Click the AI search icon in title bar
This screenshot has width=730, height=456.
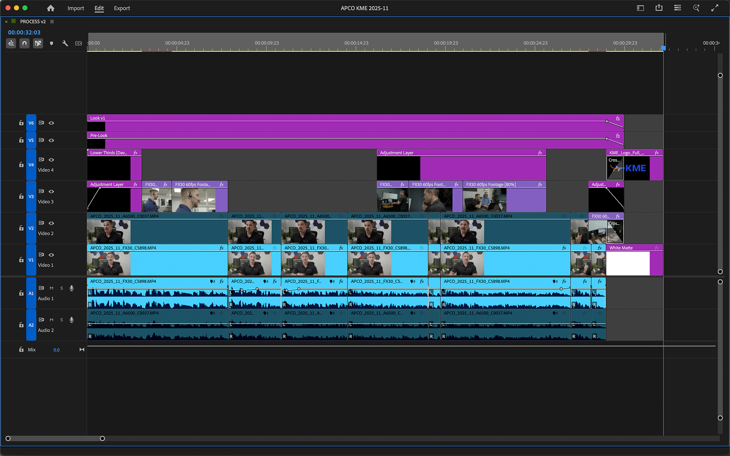[696, 8]
